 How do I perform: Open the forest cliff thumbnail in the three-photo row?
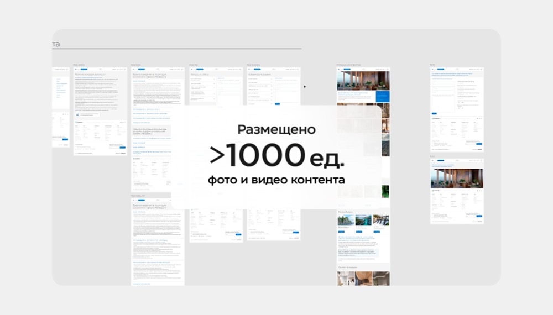[x=346, y=220]
